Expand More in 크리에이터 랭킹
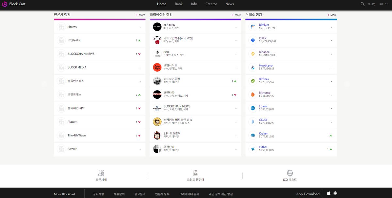392x198 pixels. click(x=236, y=15)
